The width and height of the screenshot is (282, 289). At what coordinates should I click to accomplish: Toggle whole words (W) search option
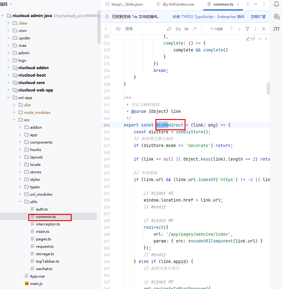click(x=186, y=29)
